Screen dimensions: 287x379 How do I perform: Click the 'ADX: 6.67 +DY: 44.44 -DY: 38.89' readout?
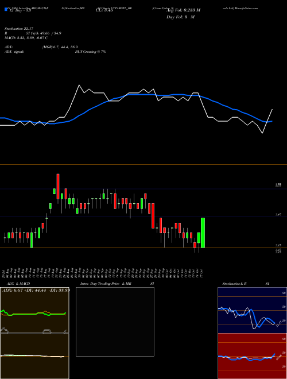coord(36,290)
